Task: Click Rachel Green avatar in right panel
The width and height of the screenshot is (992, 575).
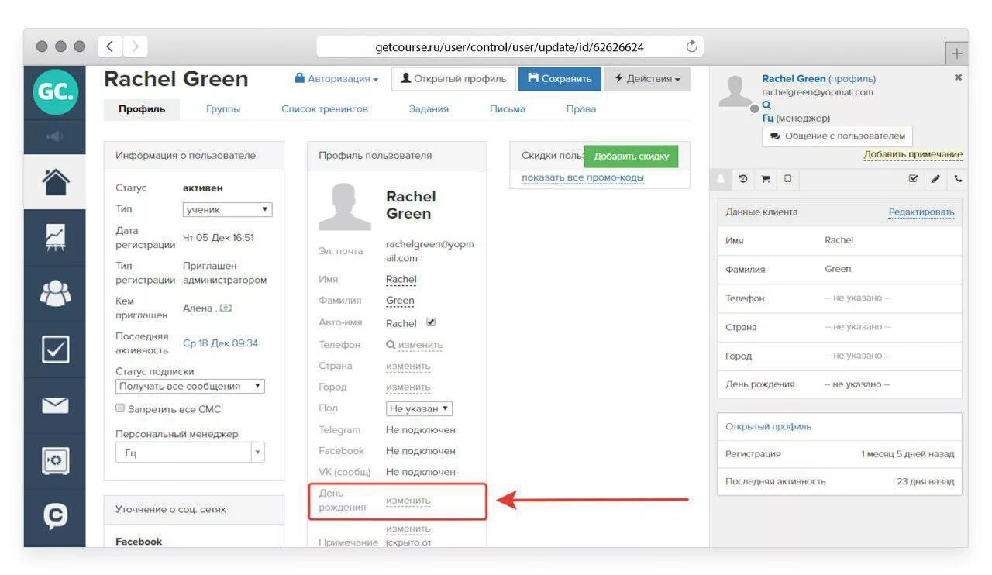Action: coord(737,92)
